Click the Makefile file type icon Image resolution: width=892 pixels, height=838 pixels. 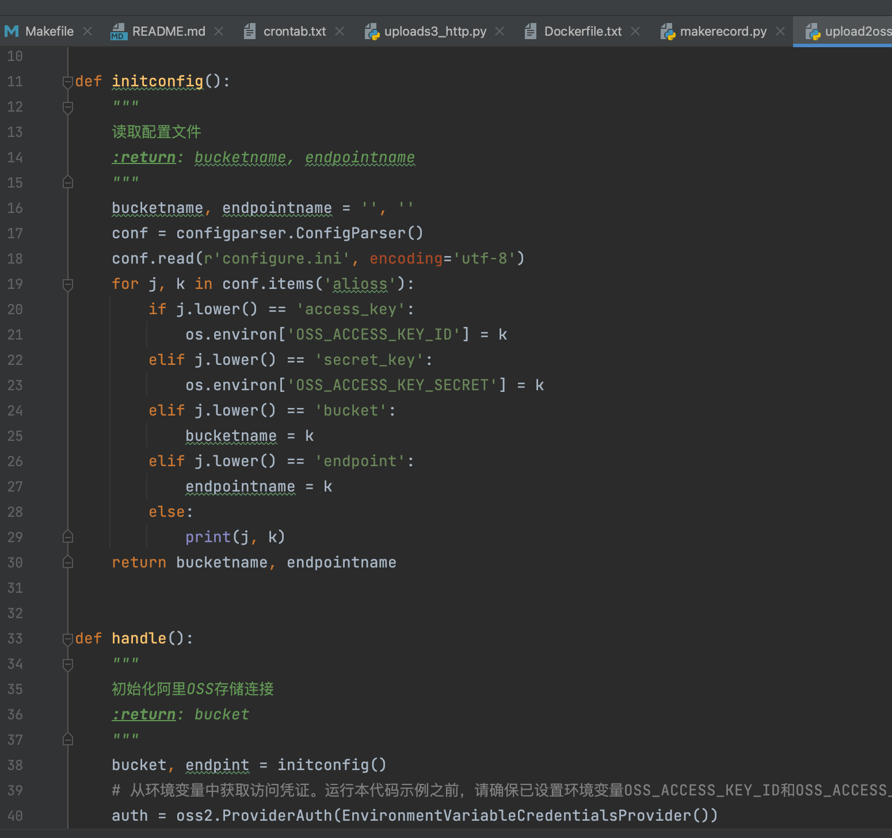[12, 31]
